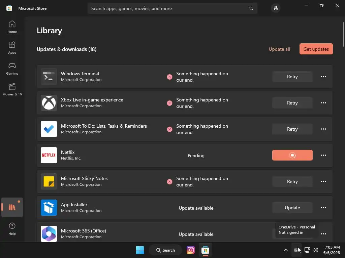This screenshot has width=345, height=258.
Task: Click the Pending status text
Action: (x=196, y=156)
